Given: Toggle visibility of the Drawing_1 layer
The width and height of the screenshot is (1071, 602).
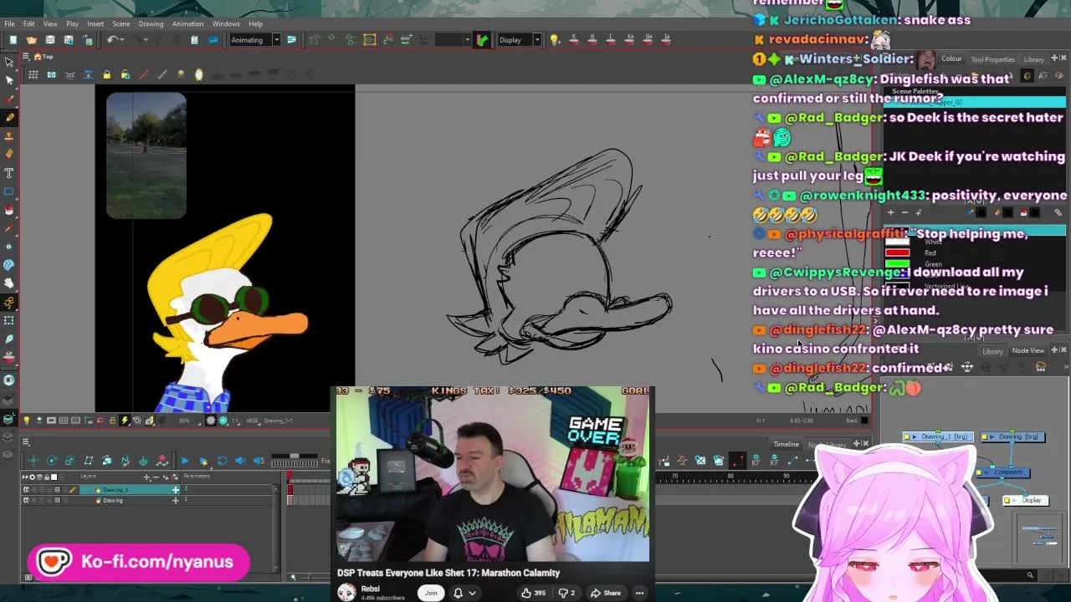Looking at the screenshot, I should (26, 490).
